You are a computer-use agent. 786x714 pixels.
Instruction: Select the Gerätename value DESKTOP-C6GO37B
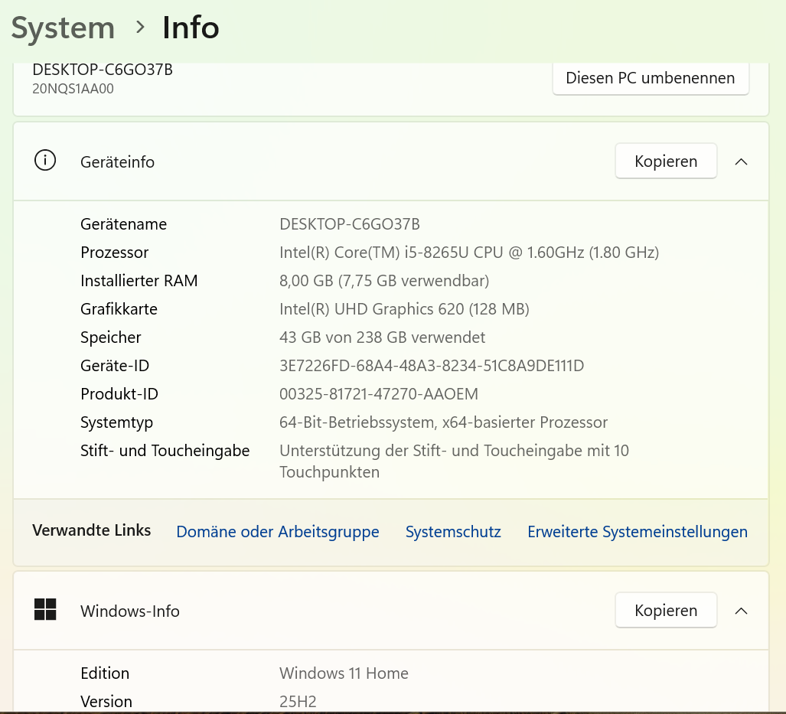pos(350,224)
